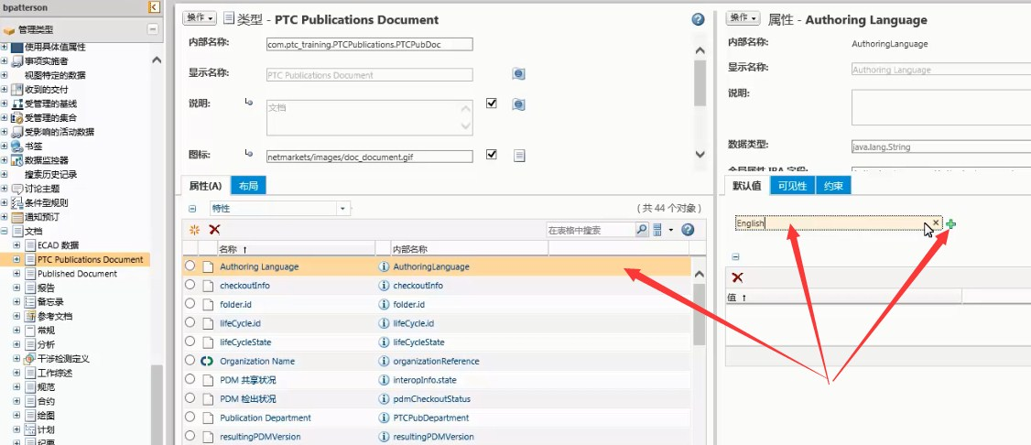Open Publication Department attribute
1031x445 pixels.
[265, 418]
